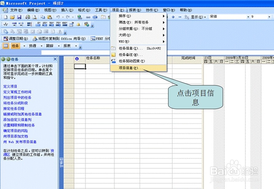Image resolution: width=274 pixels, height=189 pixels.
Task: Select 任务备注 in the Project menu
Action: coord(139,55)
